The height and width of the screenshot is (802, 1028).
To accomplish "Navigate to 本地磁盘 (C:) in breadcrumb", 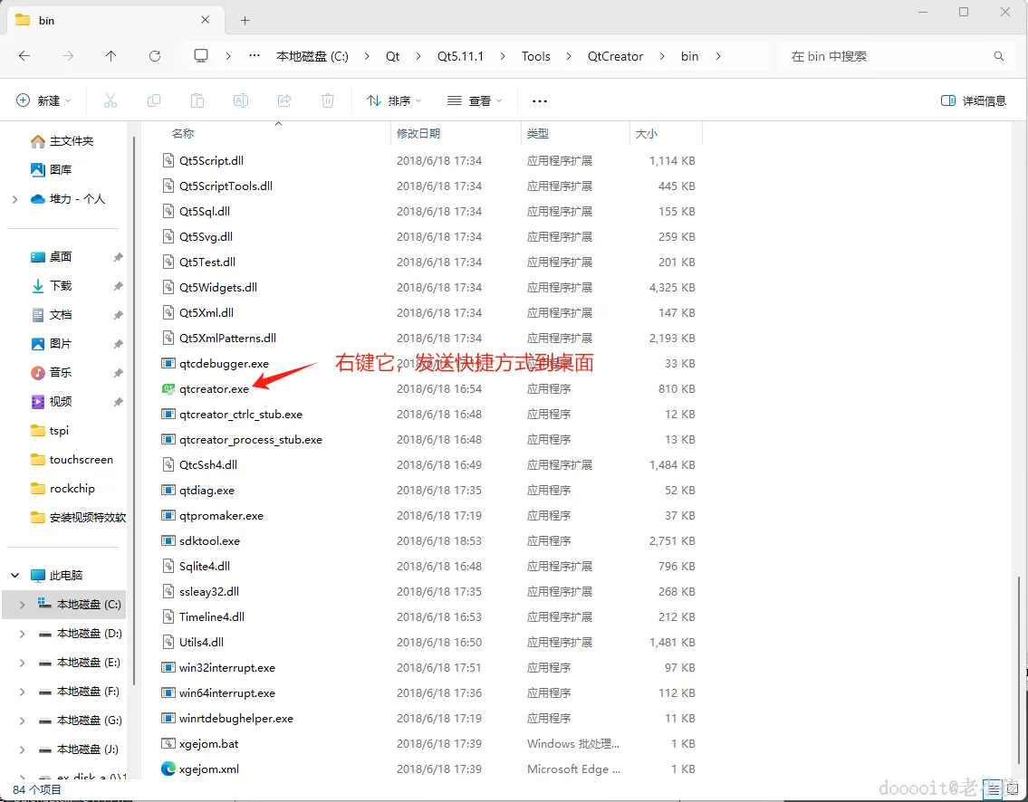I will [312, 56].
